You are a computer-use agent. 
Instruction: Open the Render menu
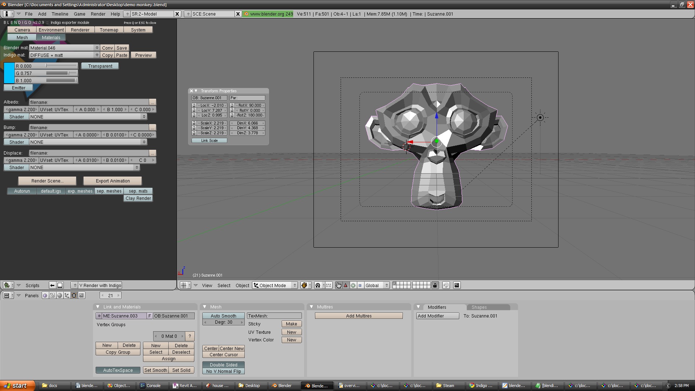(98, 14)
